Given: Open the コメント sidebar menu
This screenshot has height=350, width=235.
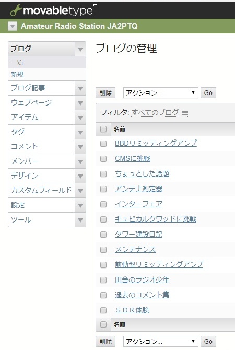Looking at the screenshot, I should (x=41, y=147).
